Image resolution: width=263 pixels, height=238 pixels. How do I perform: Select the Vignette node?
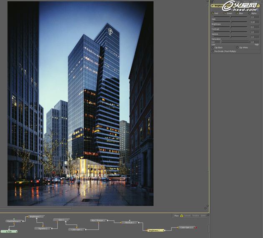(x=43, y=228)
